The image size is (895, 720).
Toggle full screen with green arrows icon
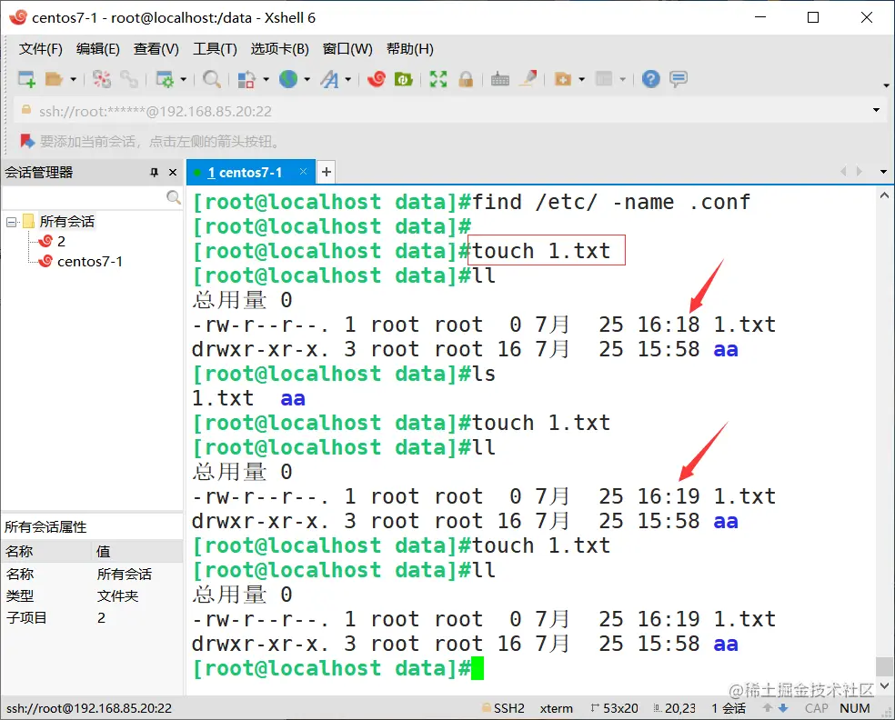tap(438, 79)
